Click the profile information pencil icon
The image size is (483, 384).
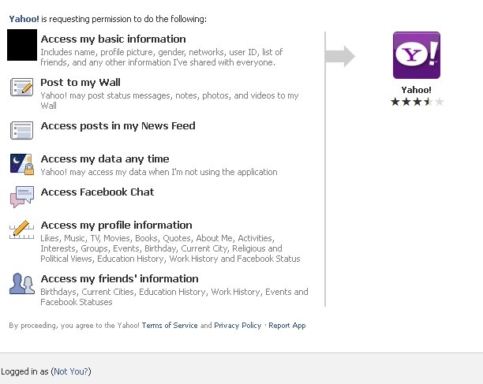[21, 229]
